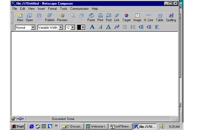Open the Insert menu
This screenshot has height=130, width=209.
pyautogui.click(x=41, y=9)
